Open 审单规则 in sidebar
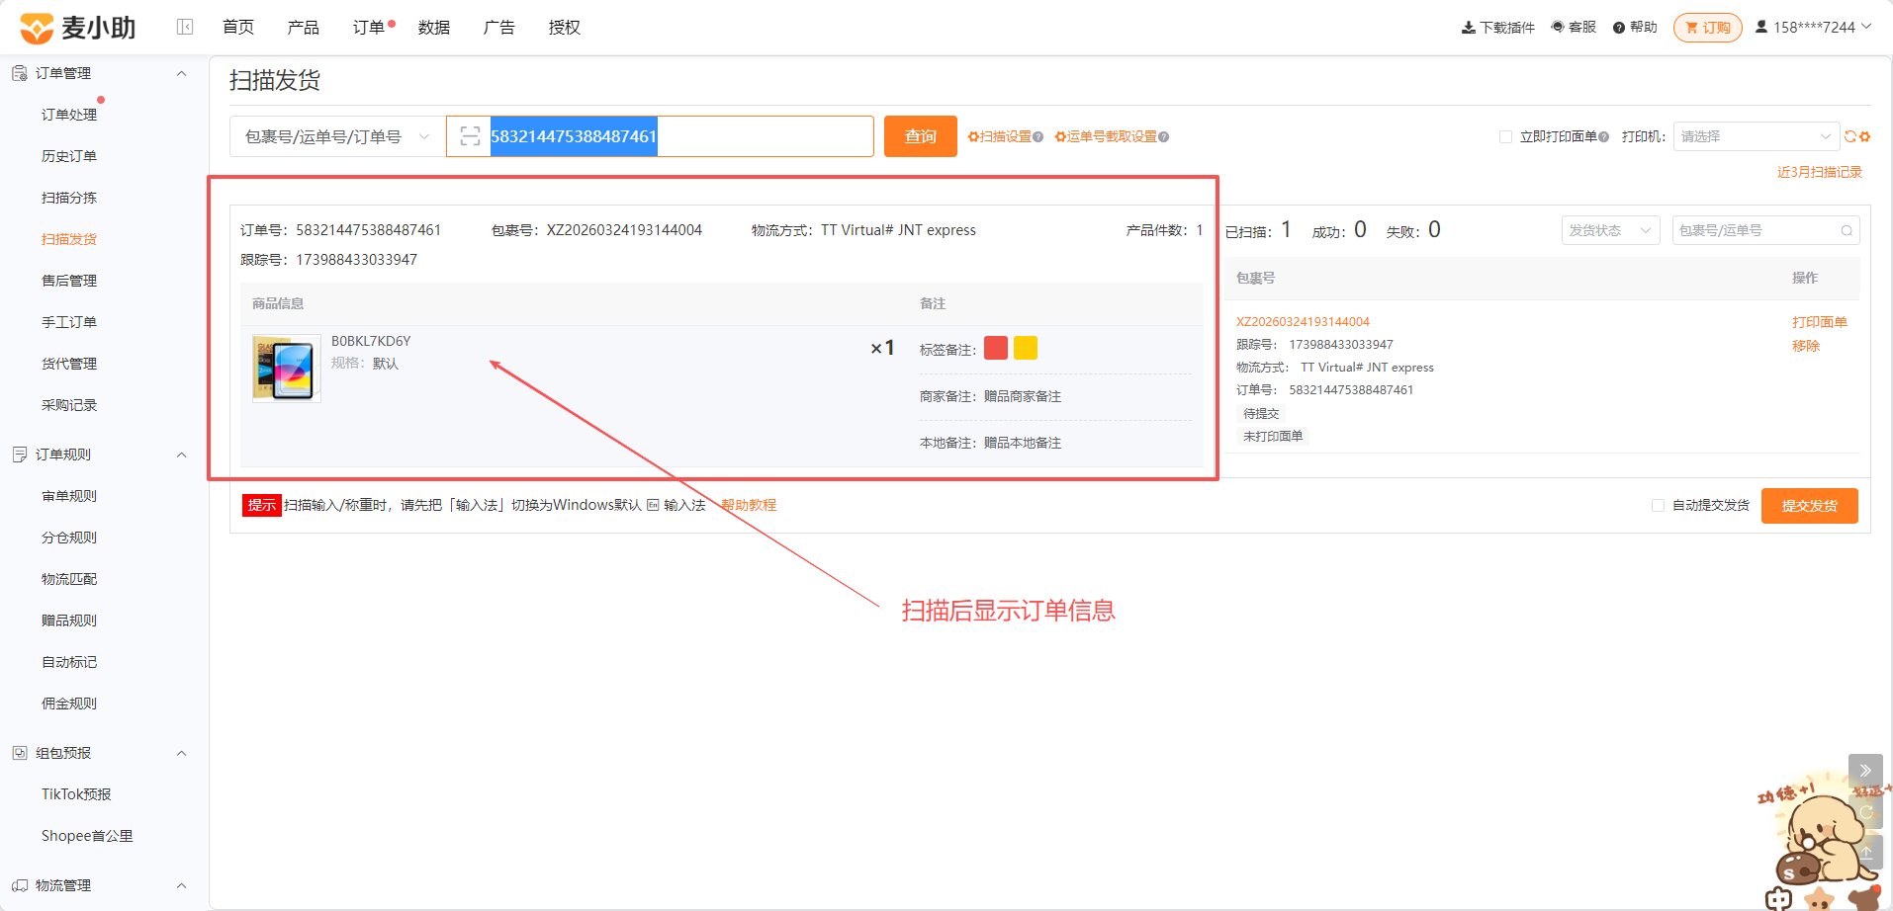This screenshot has height=911, width=1893. pyautogui.click(x=69, y=496)
